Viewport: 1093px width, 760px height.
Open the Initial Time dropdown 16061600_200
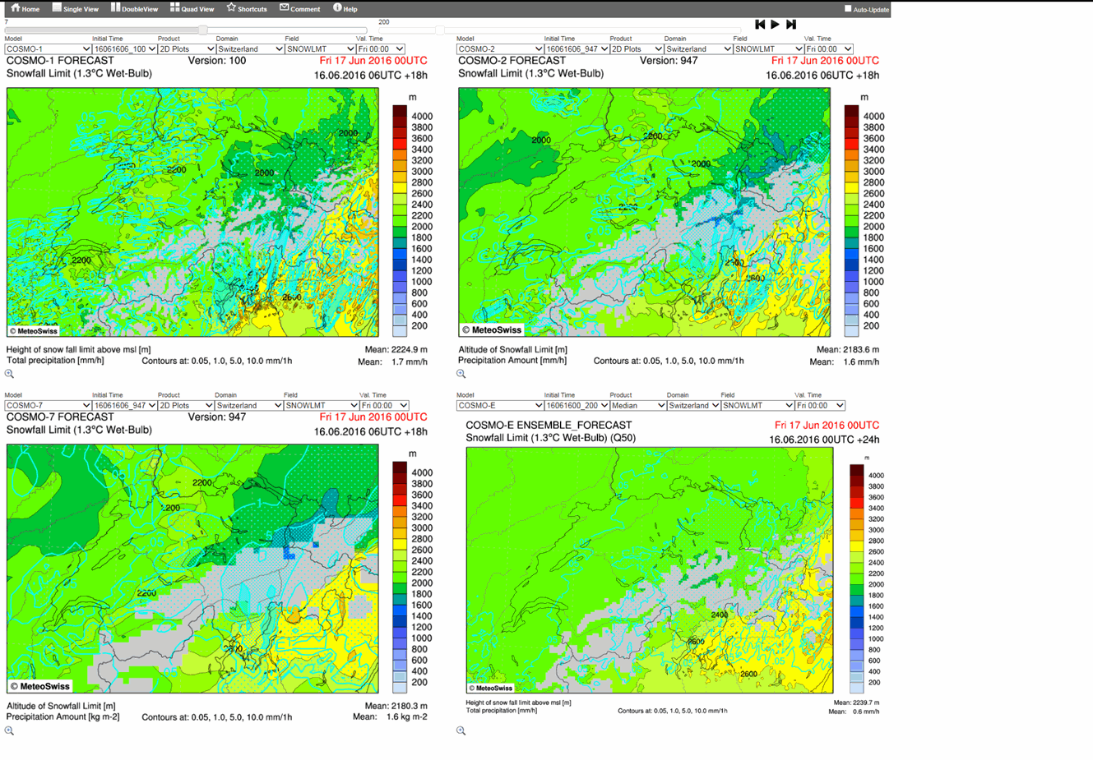[577, 406]
